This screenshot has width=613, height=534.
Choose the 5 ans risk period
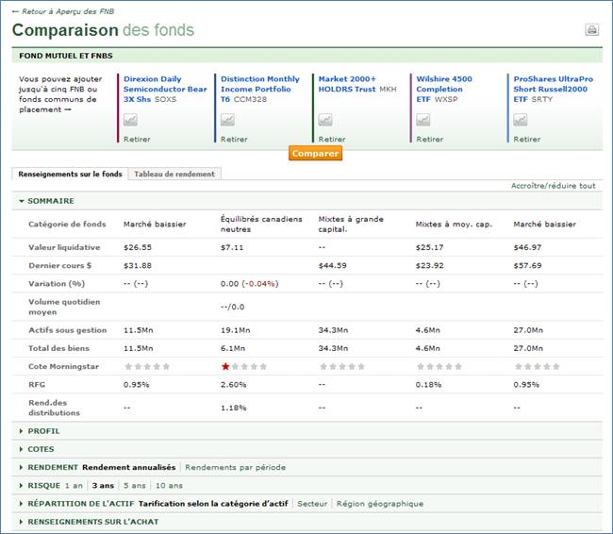[135, 486]
